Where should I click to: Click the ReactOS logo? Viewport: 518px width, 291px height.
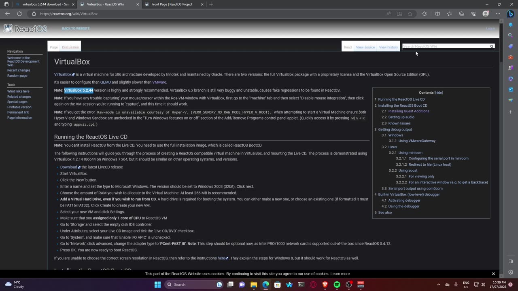pyautogui.click(x=25, y=29)
